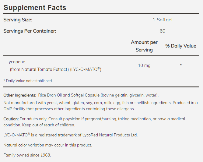
Task: Select the Serving Size label
Action: click(18, 20)
